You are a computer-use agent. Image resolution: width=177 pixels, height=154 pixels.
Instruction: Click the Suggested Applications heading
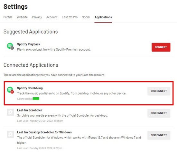click(31, 32)
